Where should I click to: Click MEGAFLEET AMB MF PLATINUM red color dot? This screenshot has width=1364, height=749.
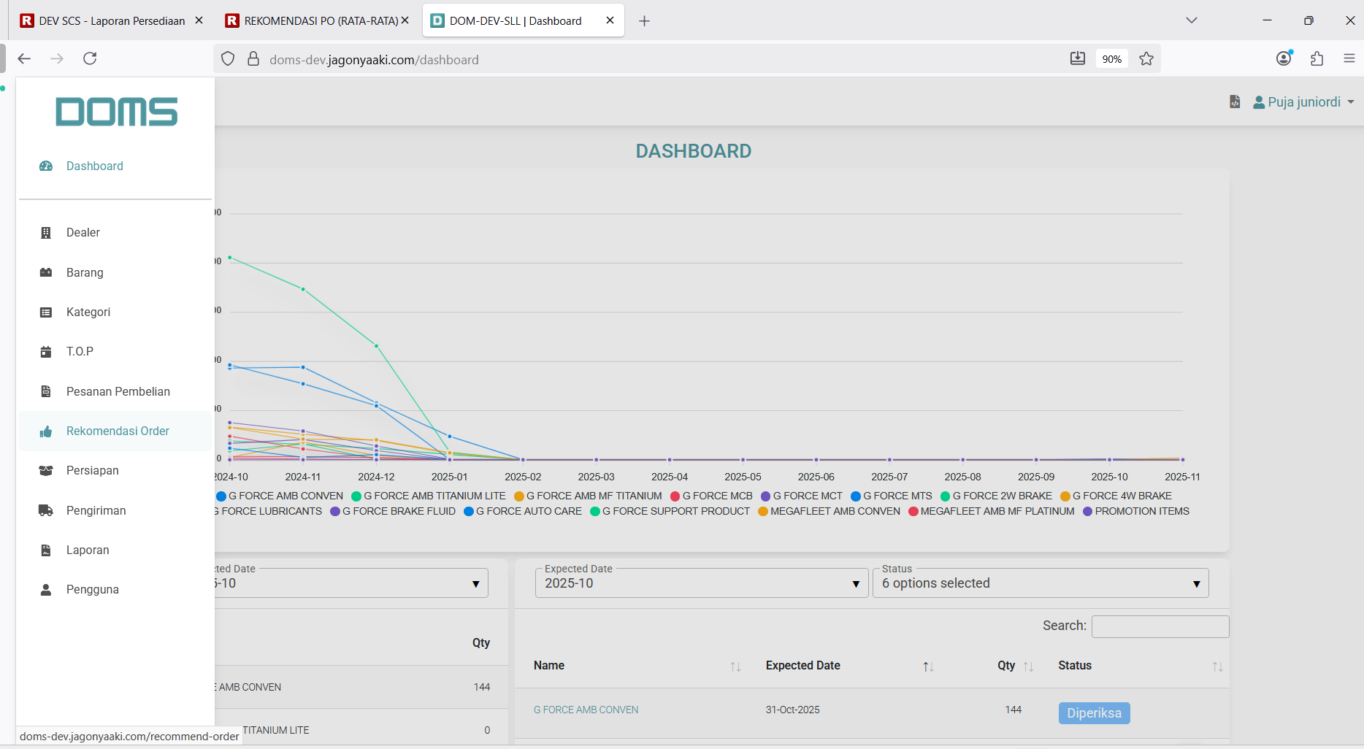[x=913, y=511]
